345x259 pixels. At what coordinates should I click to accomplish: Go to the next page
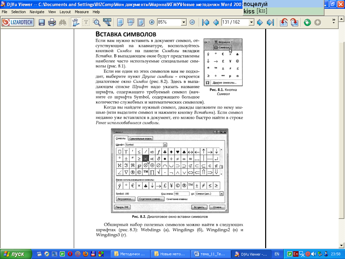(260, 22)
